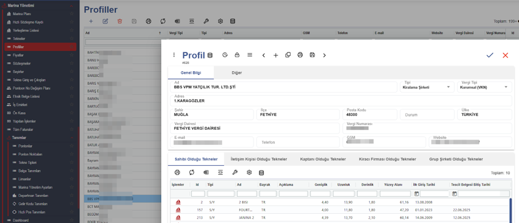The image size is (519, 223).
Task: Click sailboat icon in FOURT... row
Action: [178, 210]
